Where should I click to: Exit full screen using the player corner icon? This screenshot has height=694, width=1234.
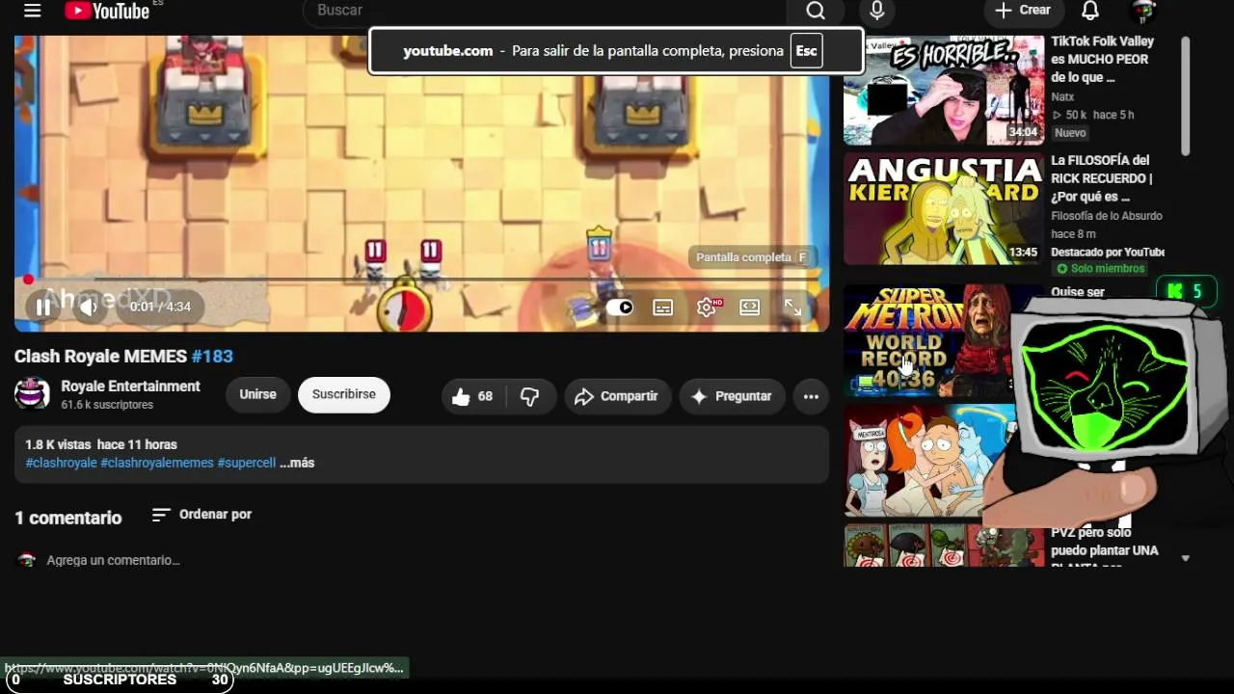[792, 307]
